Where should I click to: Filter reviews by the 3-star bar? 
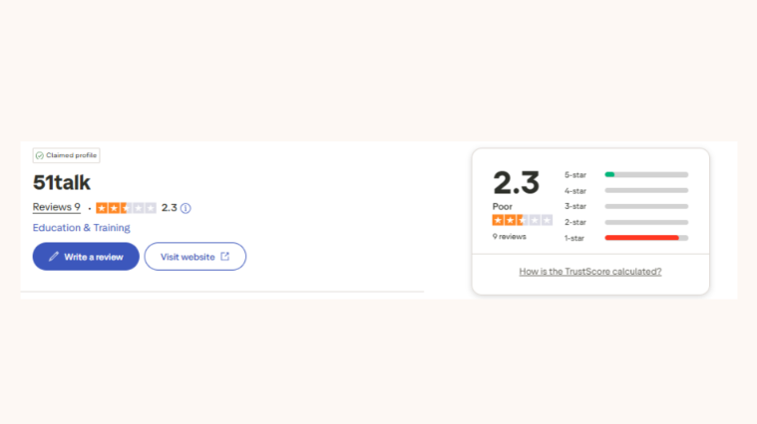(x=646, y=206)
